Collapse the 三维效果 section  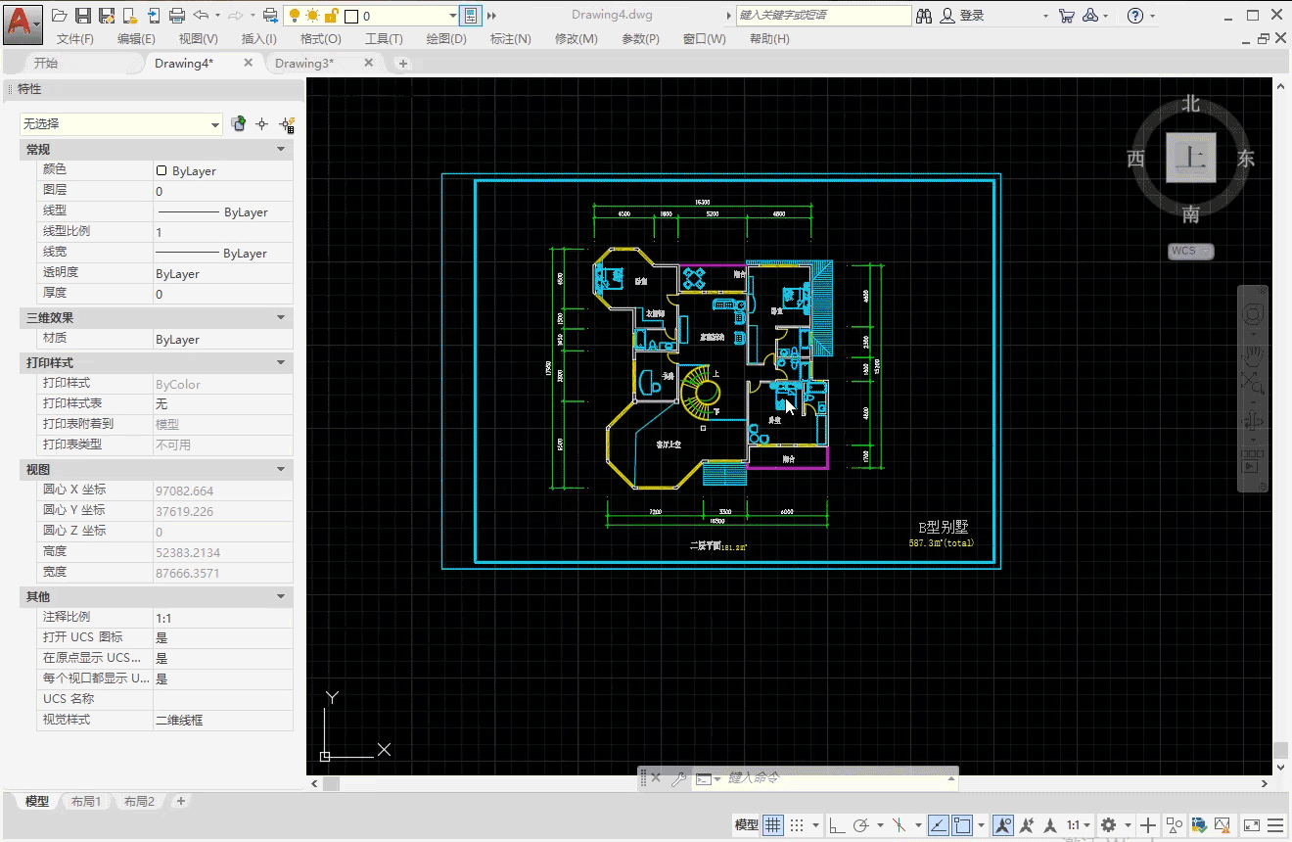(x=281, y=318)
